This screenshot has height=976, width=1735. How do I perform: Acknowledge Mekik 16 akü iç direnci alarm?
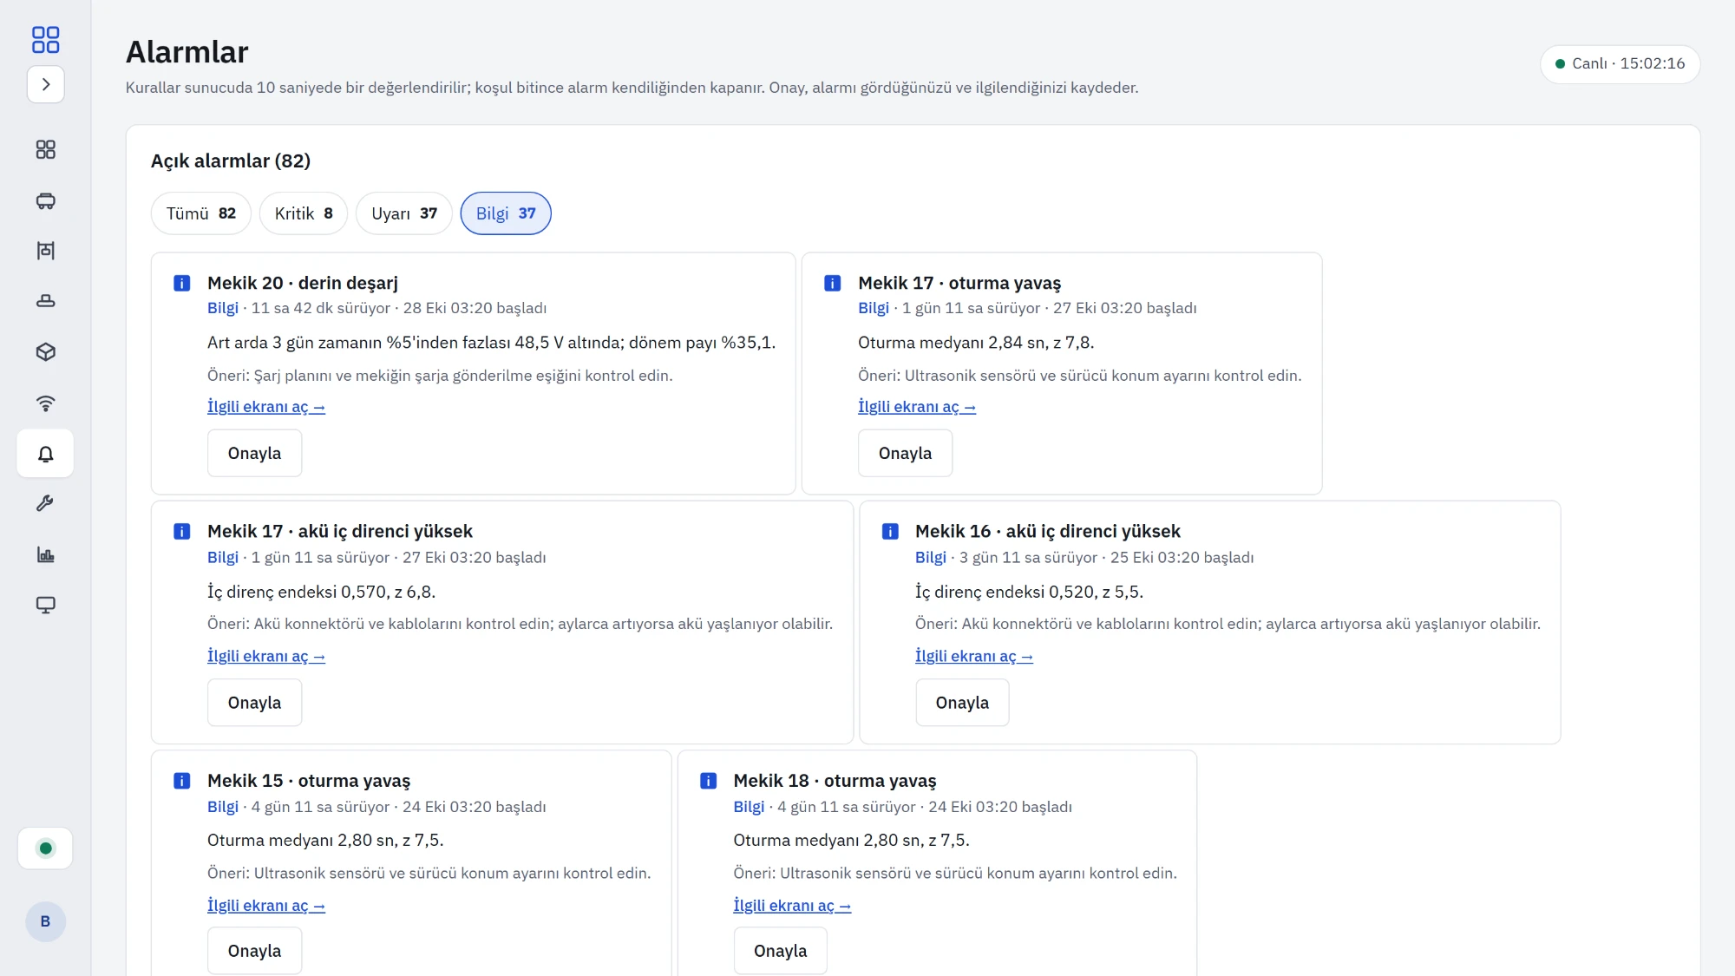point(963,703)
